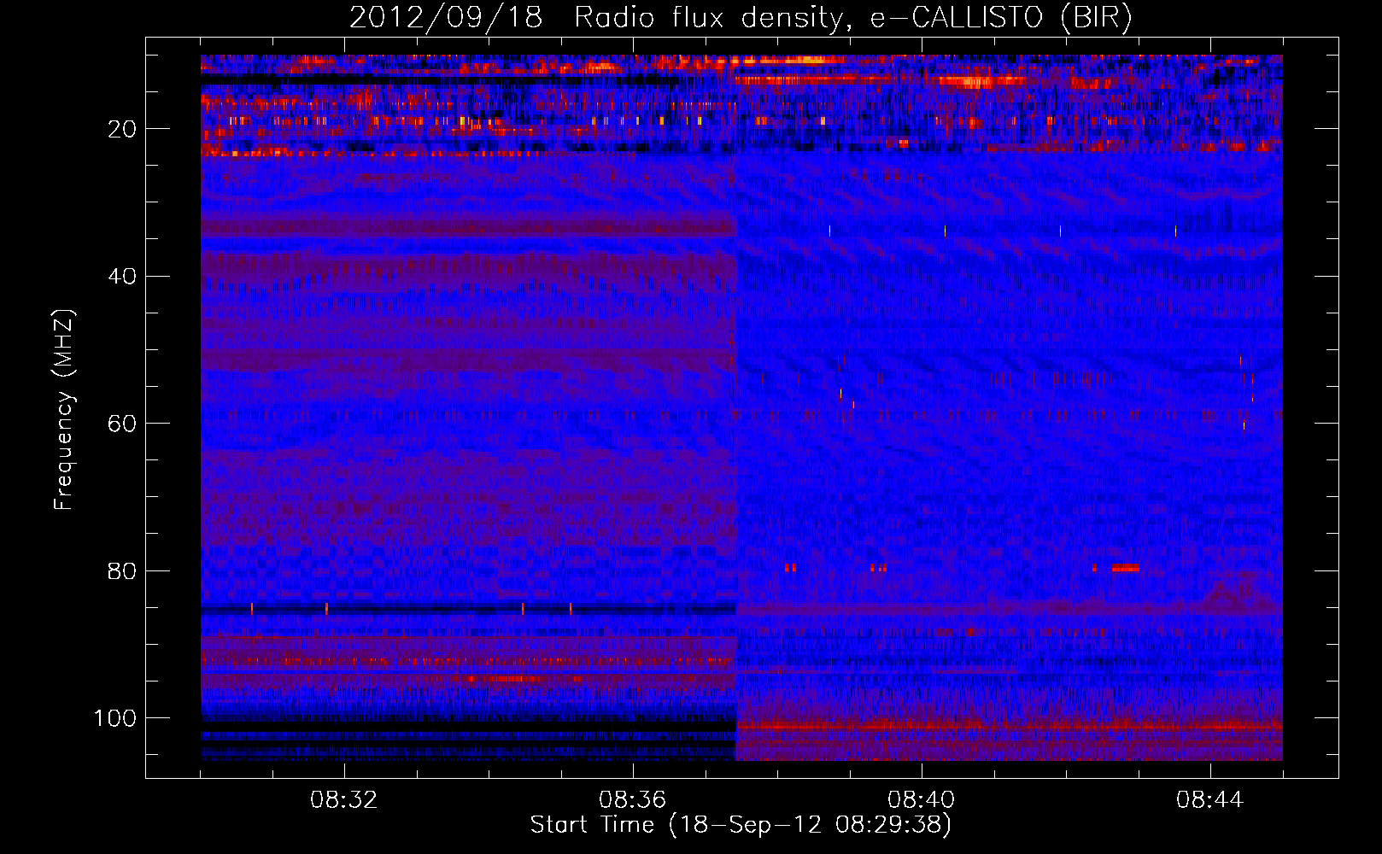Click the "08:40" time tick label
Image resolution: width=1382 pixels, height=854 pixels.
[921, 800]
